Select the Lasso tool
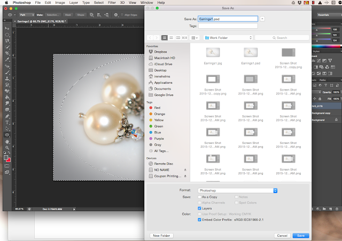 [x=7, y=41]
